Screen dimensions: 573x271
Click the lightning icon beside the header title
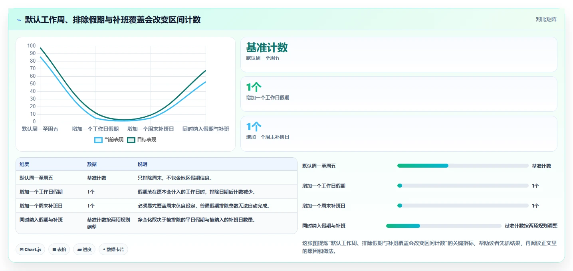point(19,20)
